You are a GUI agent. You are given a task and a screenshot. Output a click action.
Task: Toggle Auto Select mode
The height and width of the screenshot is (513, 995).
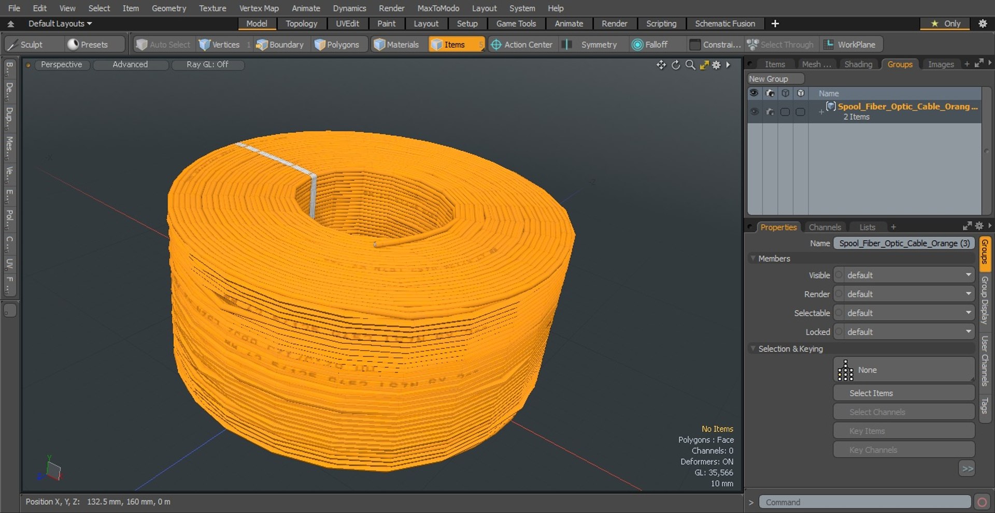coord(164,45)
